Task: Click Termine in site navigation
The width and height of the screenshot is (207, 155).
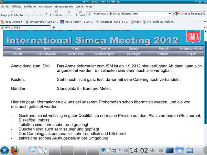Action: 104,48
